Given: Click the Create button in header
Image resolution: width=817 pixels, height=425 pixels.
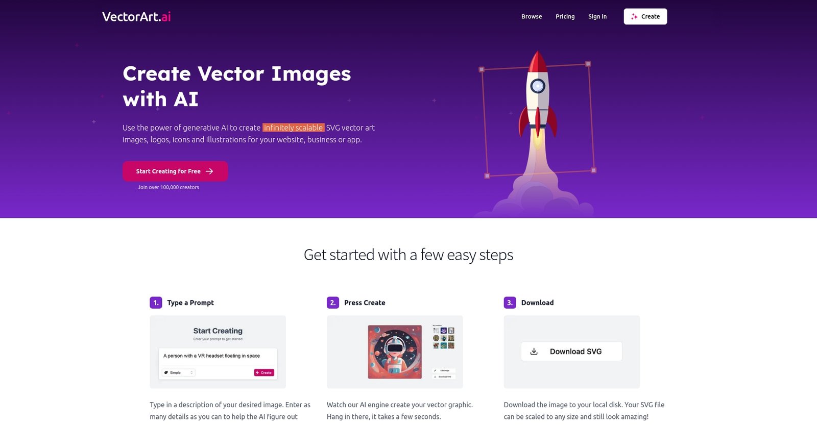Looking at the screenshot, I should tap(645, 16).
